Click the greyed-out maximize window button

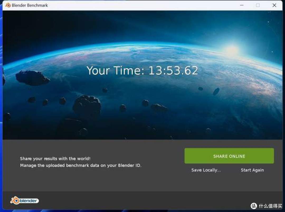point(258,5)
